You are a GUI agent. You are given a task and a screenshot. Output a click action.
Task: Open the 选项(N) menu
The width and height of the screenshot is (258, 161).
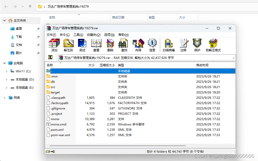click(x=109, y=35)
